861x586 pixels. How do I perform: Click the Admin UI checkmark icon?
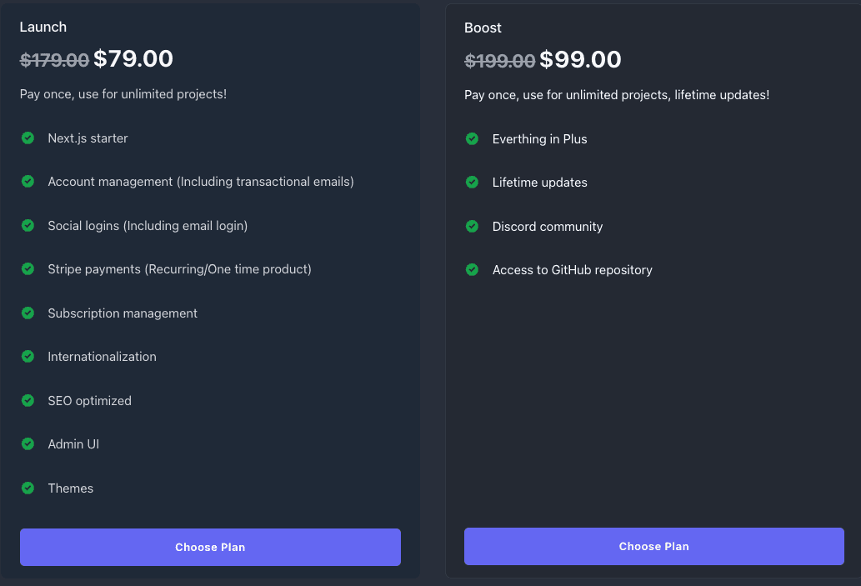pyautogui.click(x=28, y=444)
